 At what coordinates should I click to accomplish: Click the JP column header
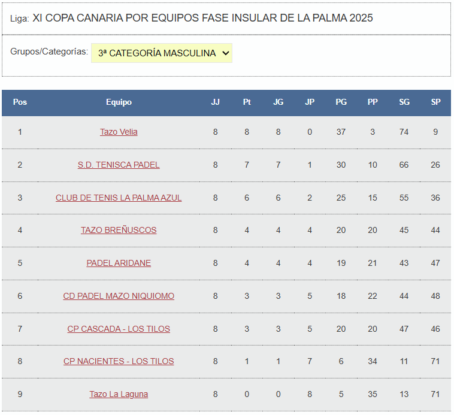coord(310,102)
